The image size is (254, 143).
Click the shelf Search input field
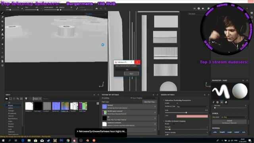[71, 99]
